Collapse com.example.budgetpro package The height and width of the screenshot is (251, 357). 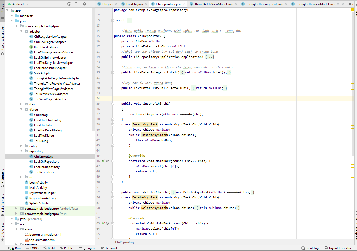click(x=17, y=26)
